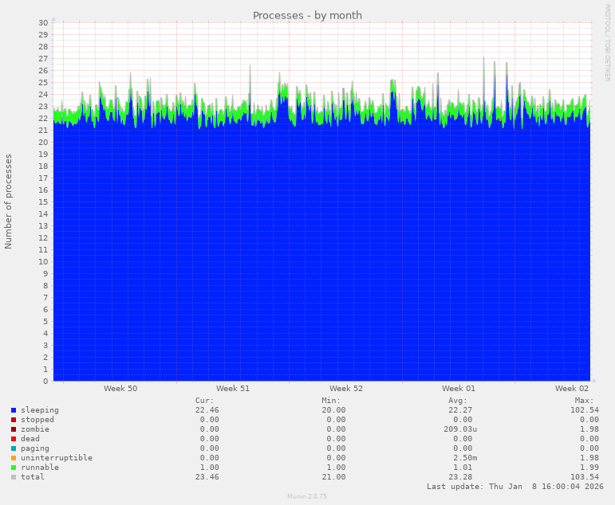Click the 'Week 01' x-axis label
The width and height of the screenshot is (615, 505).
pyautogui.click(x=459, y=389)
